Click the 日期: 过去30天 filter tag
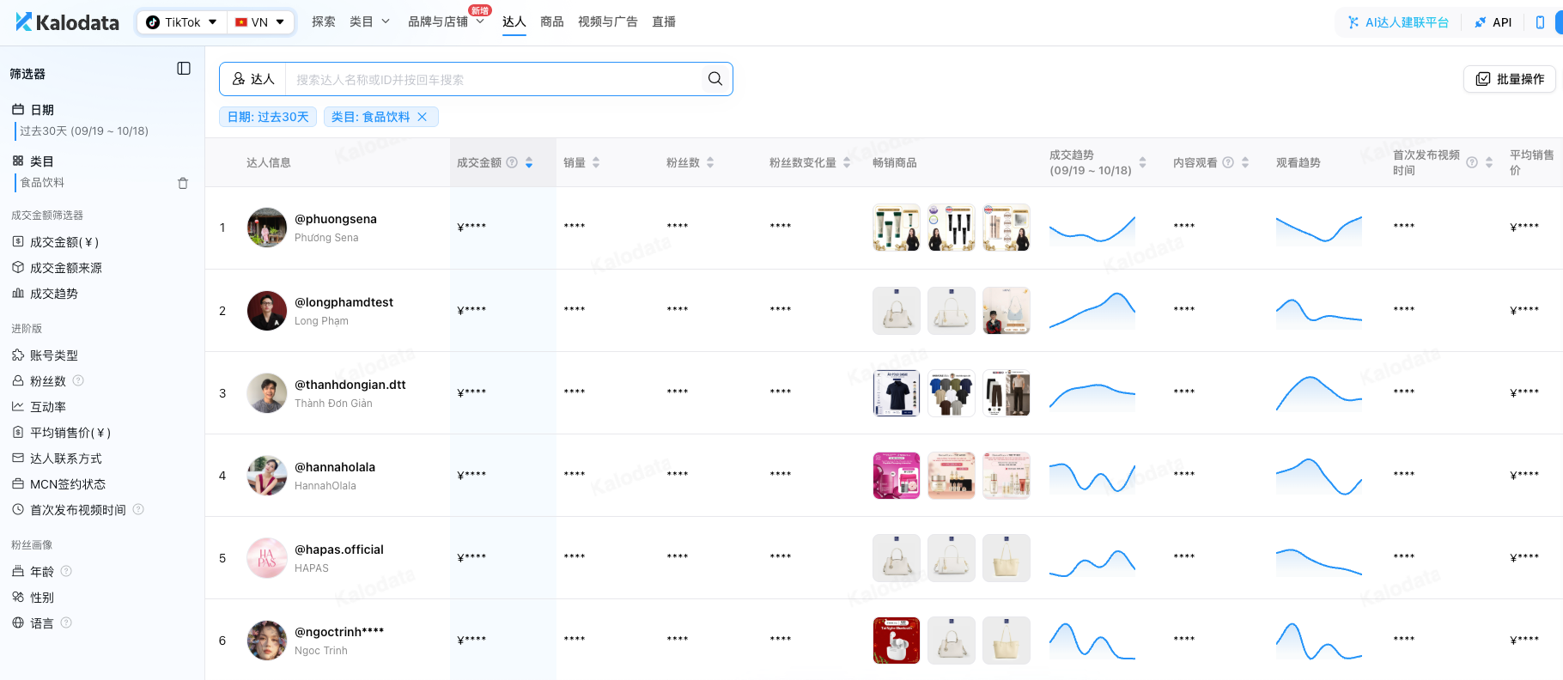This screenshot has width=1563, height=680. tap(268, 117)
